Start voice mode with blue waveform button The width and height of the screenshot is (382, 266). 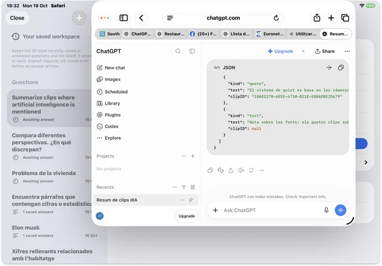click(x=341, y=210)
